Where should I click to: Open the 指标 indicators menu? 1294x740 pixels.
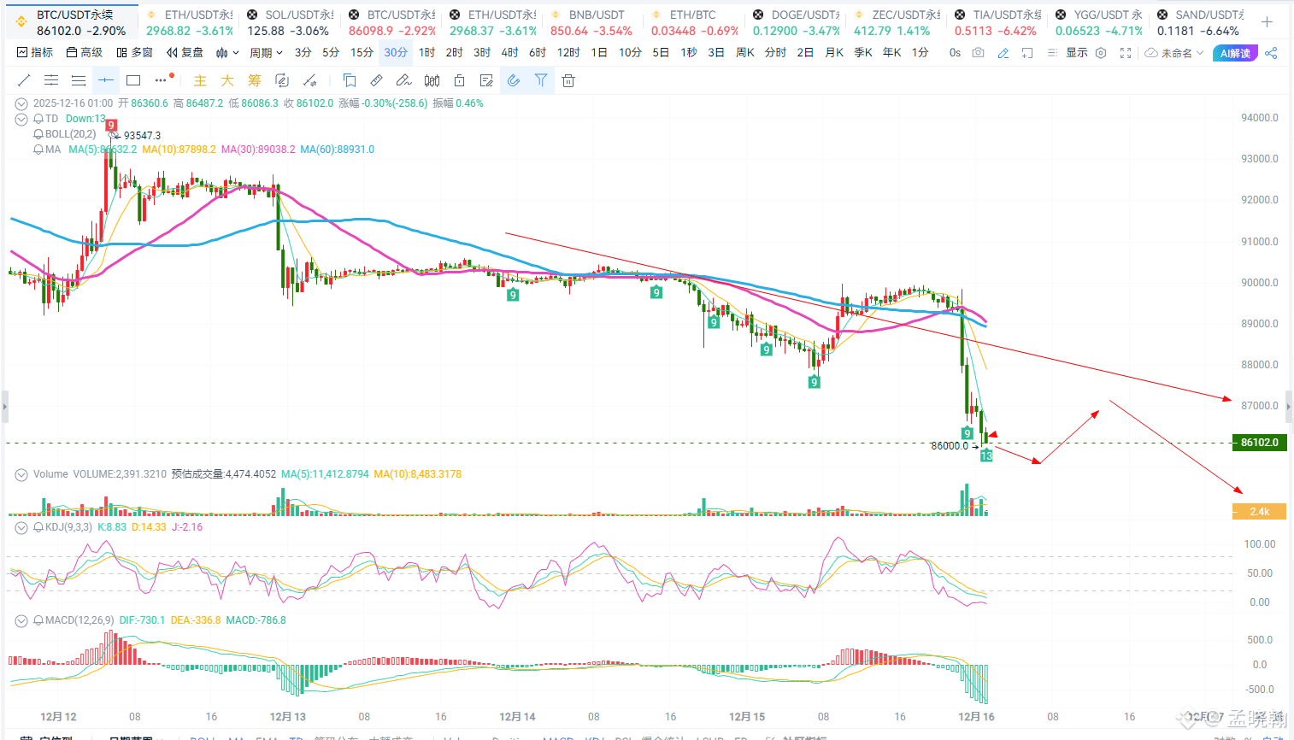35,53
